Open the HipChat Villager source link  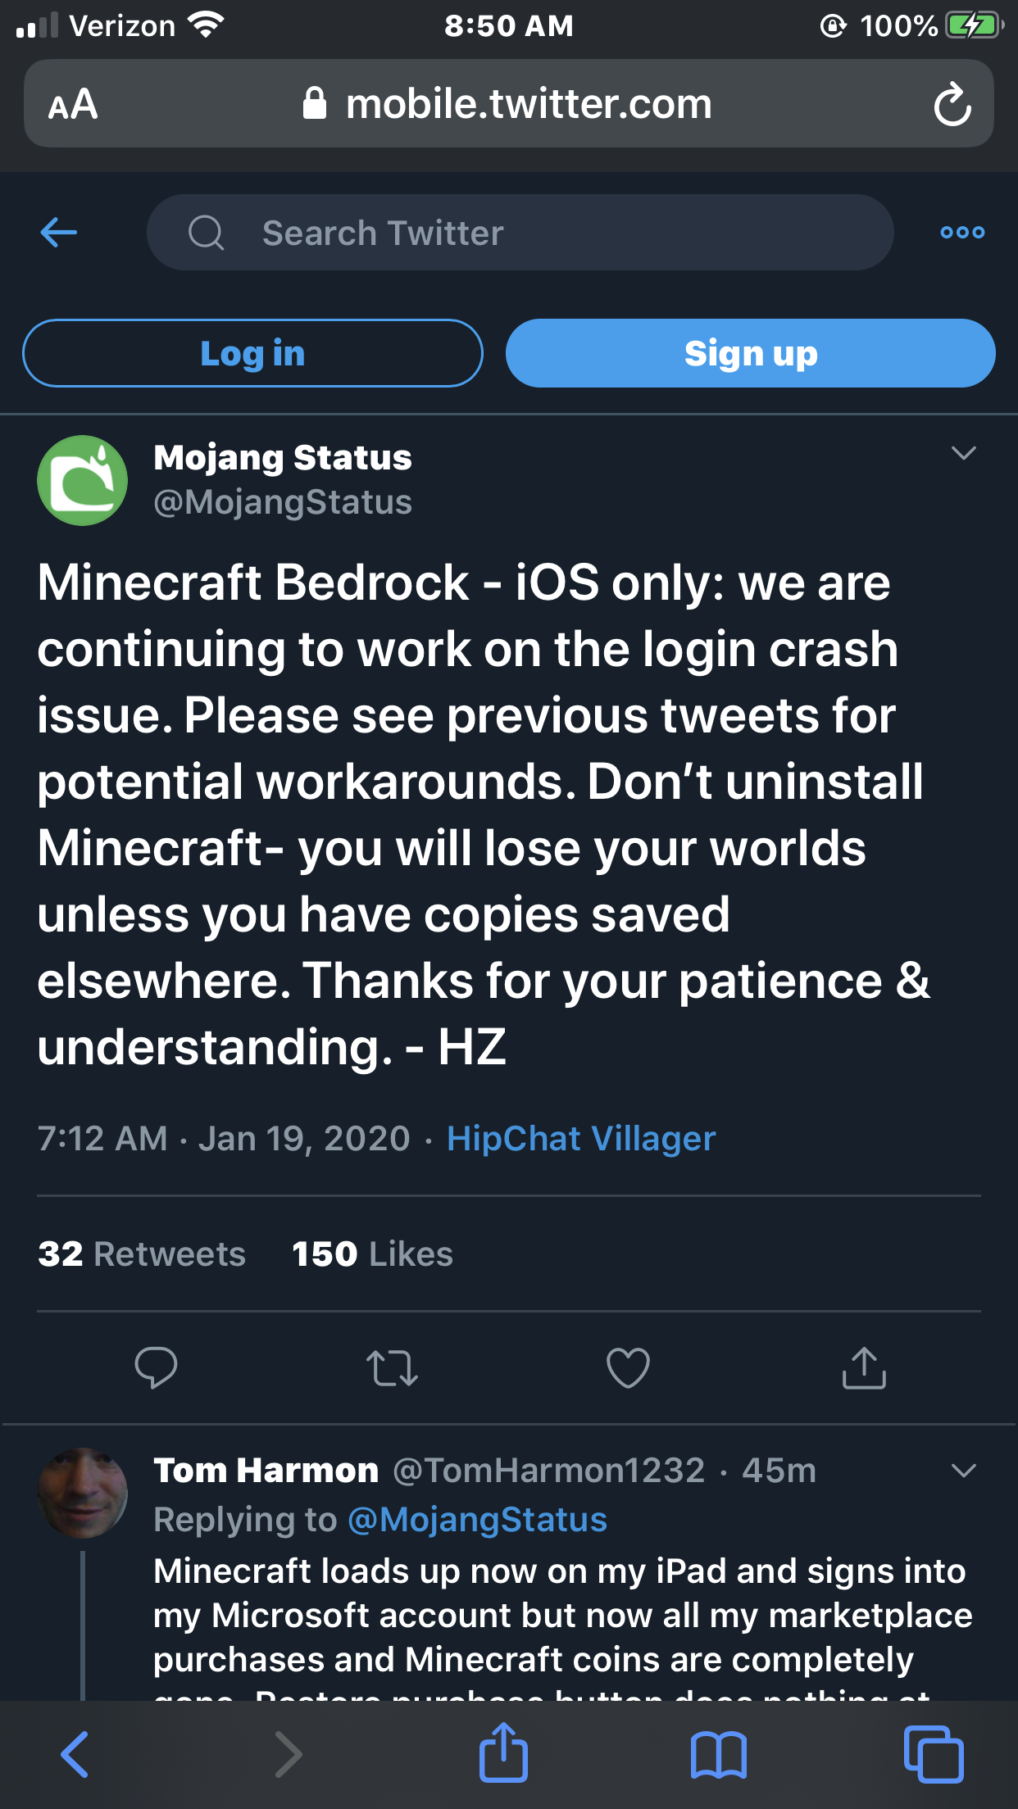click(581, 1139)
